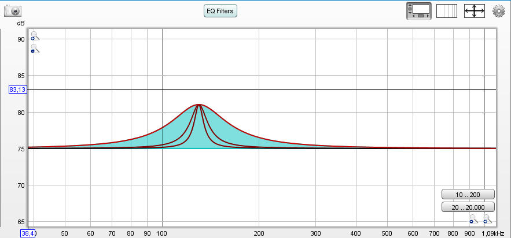Screen dimensions: 511x238
Task: Toggle the graph scrollbars display icon
Action: [419, 11]
